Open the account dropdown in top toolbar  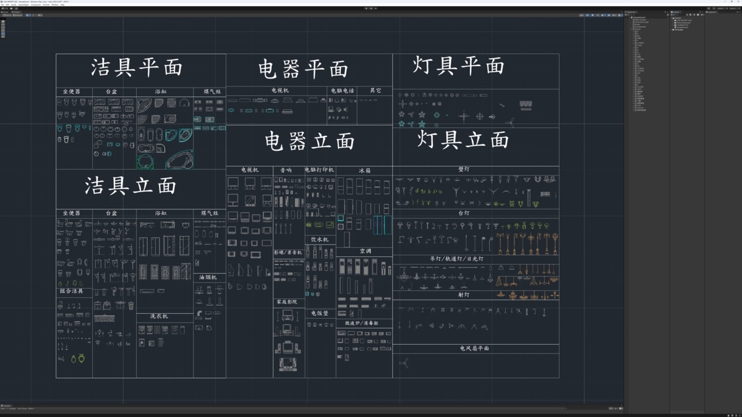(5, 8)
